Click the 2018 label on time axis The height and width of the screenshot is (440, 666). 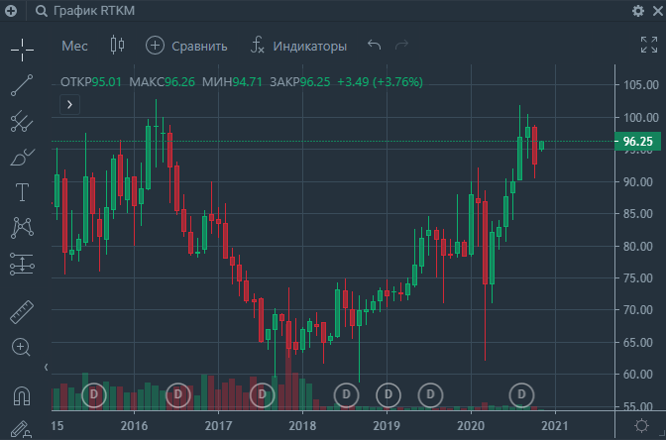point(302,426)
